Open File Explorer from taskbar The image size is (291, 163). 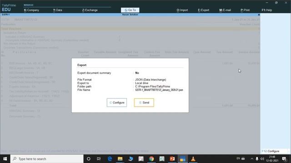[x=120, y=159]
